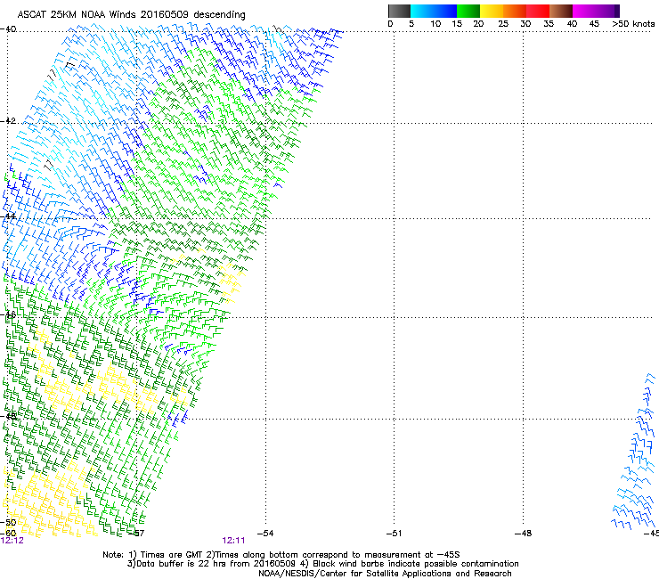Click the longitude label '-54'
This screenshot has width=659, height=579.
[x=265, y=534]
